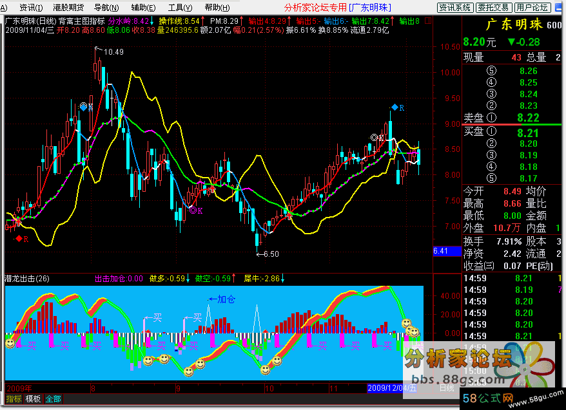Open the 导航(N) menu

tap(106, 7)
